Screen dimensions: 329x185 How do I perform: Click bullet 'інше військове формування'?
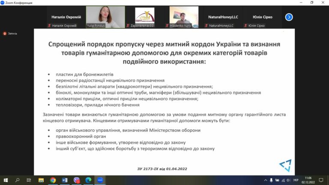[121, 143]
